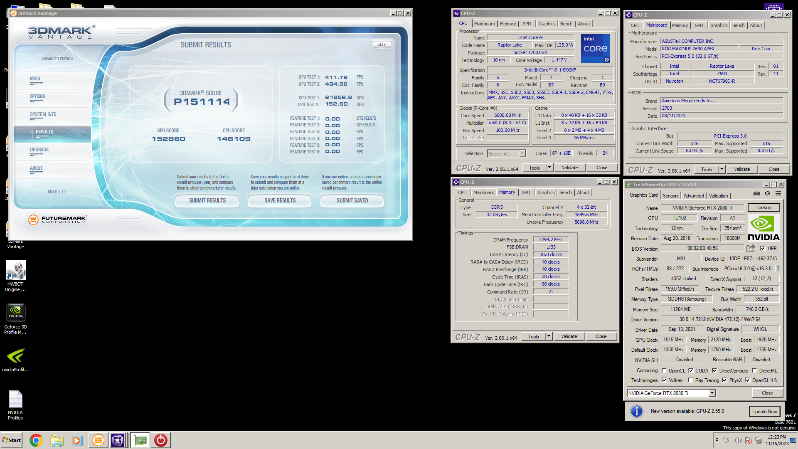Toggle the OpenGL 4.6 checkbox in GPU-Z
The height and width of the screenshot is (449, 798).
pyautogui.click(x=748, y=380)
